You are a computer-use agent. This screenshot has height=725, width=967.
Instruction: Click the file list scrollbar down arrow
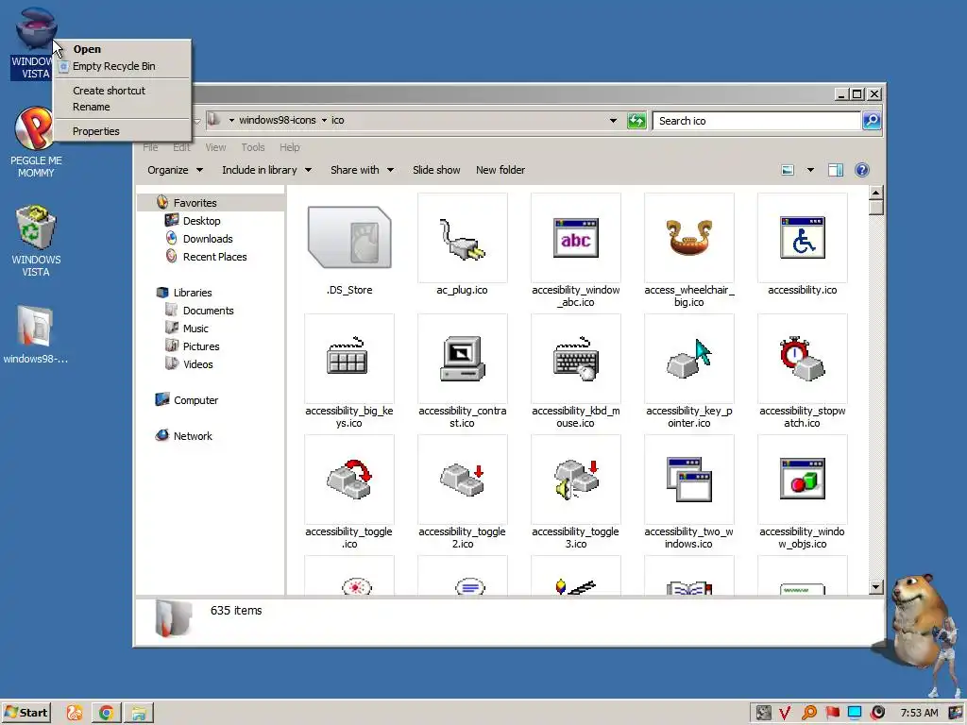pos(876,587)
